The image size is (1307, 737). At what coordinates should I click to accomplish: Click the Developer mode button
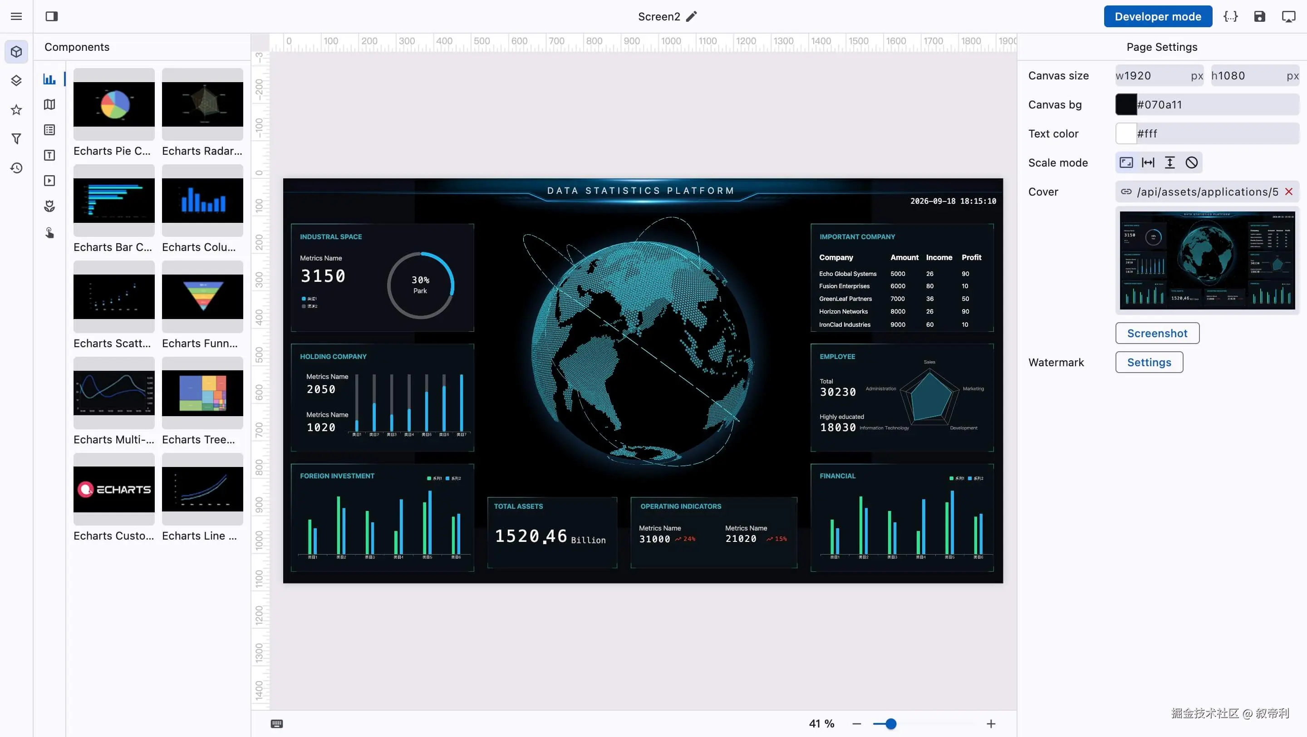point(1158,16)
